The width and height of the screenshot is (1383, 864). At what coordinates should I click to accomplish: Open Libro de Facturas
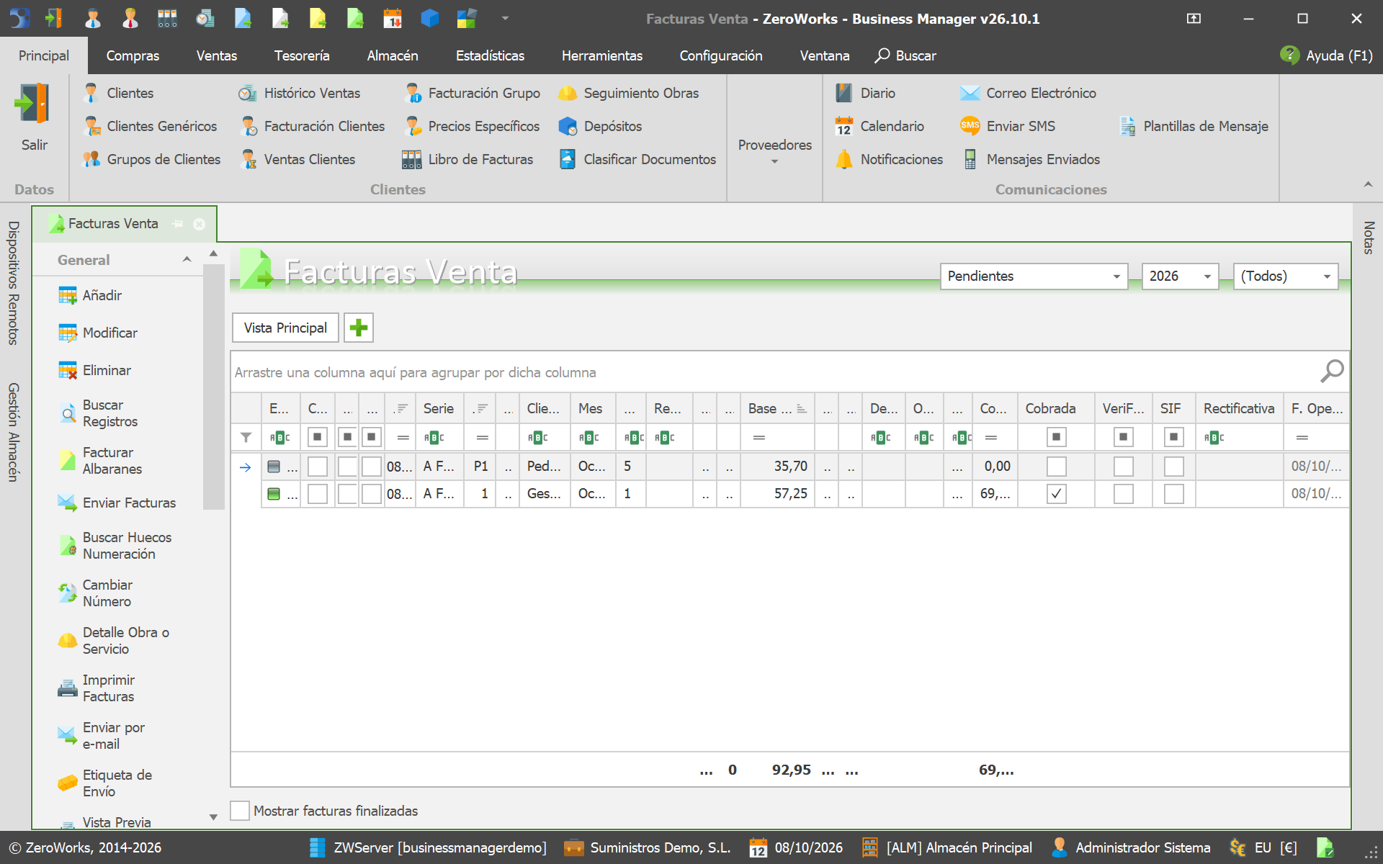click(468, 159)
